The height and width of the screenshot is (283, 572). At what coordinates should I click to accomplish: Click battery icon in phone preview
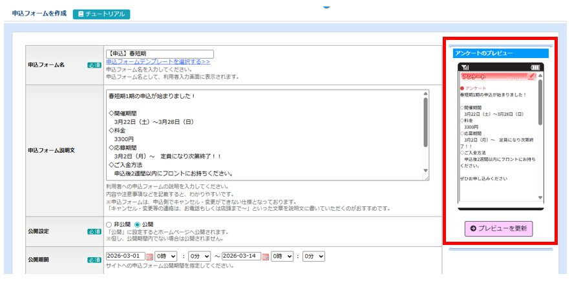click(x=535, y=68)
